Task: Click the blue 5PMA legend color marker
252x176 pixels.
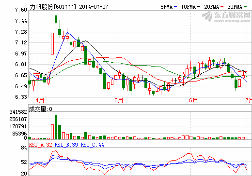Action: click(x=175, y=7)
